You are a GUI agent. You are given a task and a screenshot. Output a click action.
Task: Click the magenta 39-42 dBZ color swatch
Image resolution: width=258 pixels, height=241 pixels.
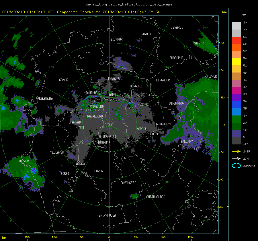click(x=236, y=91)
